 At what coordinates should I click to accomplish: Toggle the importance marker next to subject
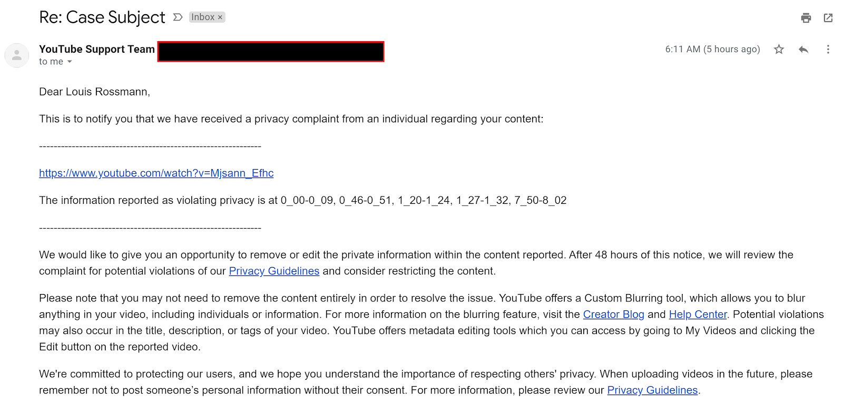178,17
